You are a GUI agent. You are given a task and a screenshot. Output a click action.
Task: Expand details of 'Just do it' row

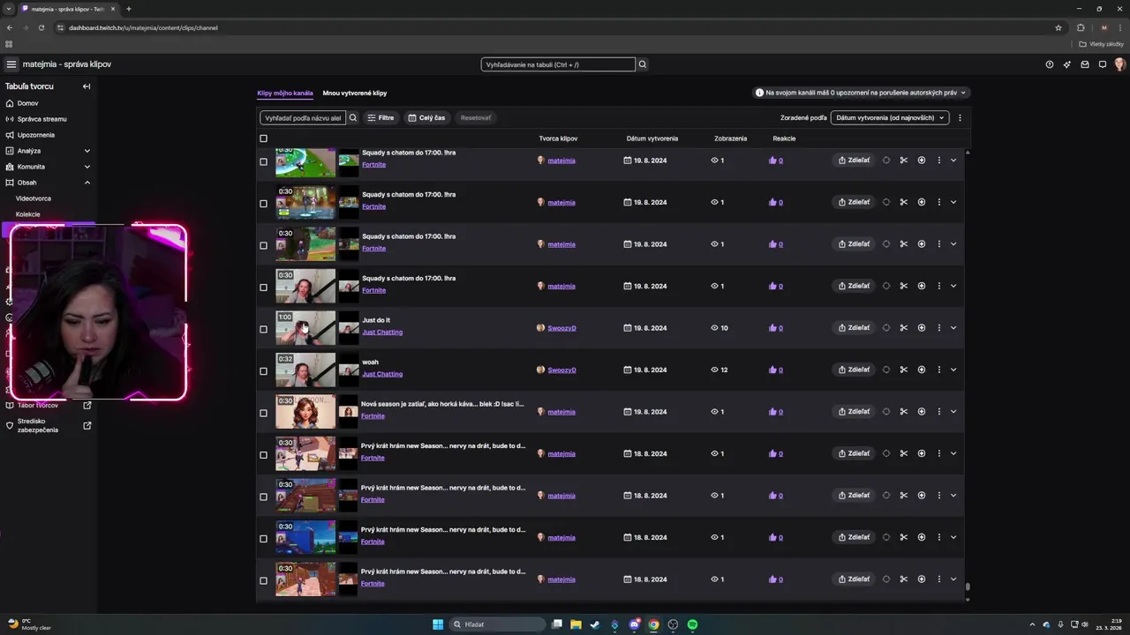953,328
